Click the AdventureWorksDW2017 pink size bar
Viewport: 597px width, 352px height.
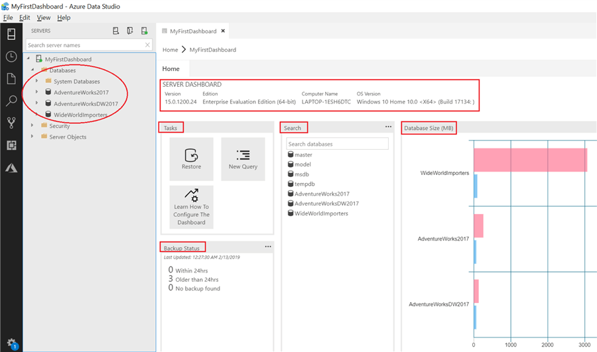coord(476,291)
